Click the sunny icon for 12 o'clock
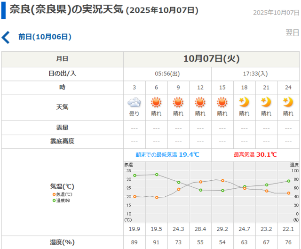Image resolution: width=301 pixels, height=249 pixels. click(x=200, y=102)
